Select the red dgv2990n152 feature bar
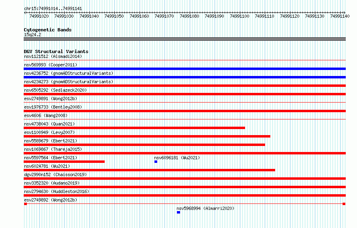This screenshot has height=228, width=357. pos(185,179)
